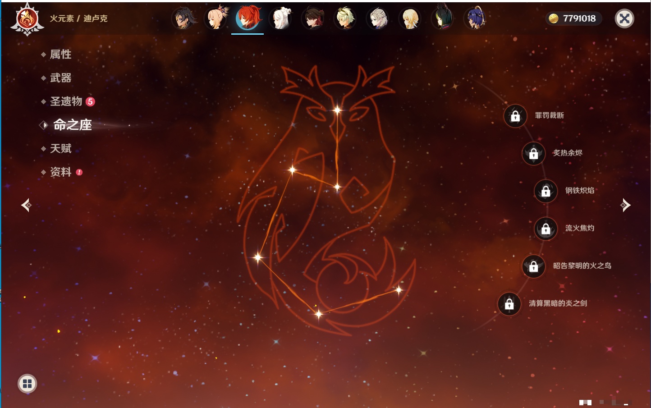Click the locked 罪罚裁断 constellation node
651x408 pixels.
[x=515, y=116]
